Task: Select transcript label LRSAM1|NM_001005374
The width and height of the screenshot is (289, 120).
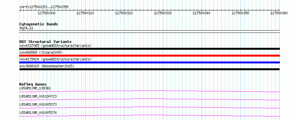Action: (38, 113)
